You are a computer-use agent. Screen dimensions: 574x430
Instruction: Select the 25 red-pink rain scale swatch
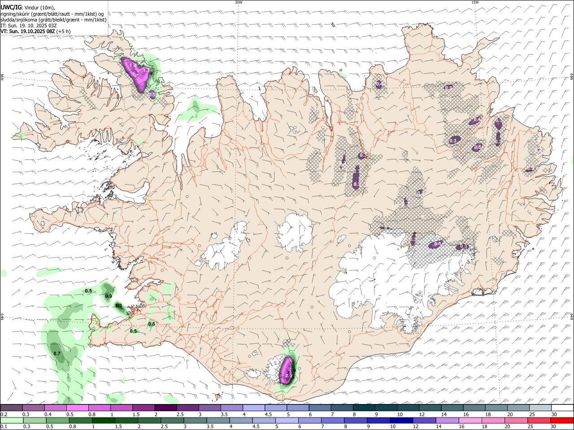[539, 421]
